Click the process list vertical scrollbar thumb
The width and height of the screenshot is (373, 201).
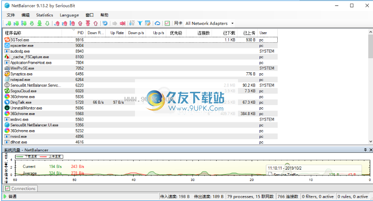371,46
